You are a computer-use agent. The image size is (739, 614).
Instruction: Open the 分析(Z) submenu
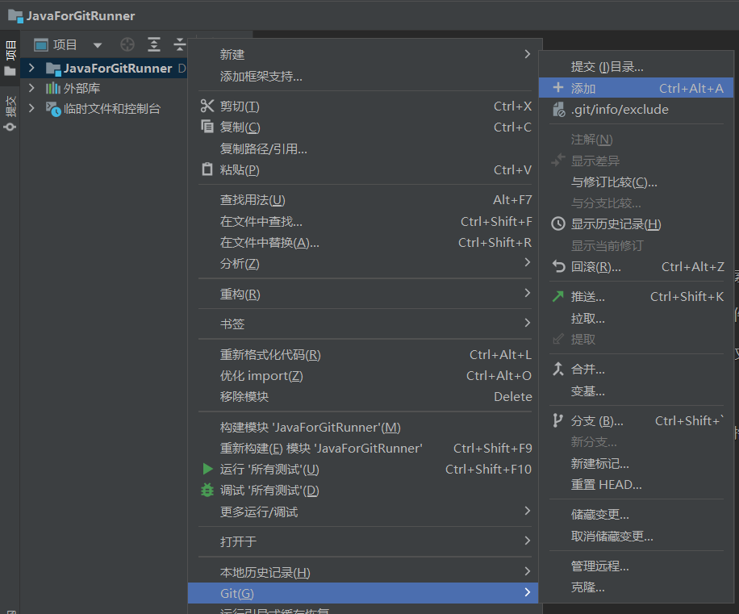coord(363,263)
